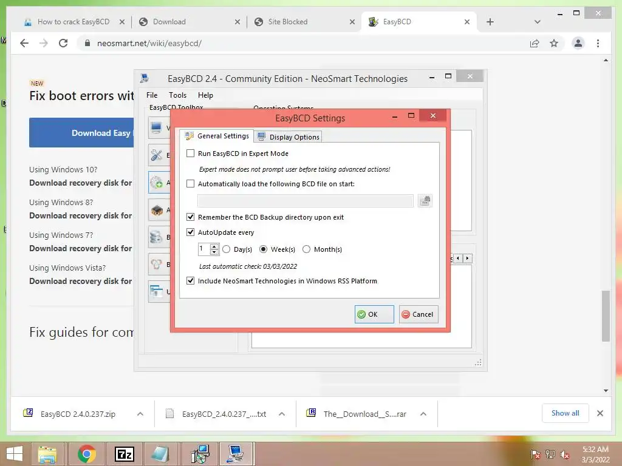Click the BCD file path input field
This screenshot has width=622, height=466.
305,201
